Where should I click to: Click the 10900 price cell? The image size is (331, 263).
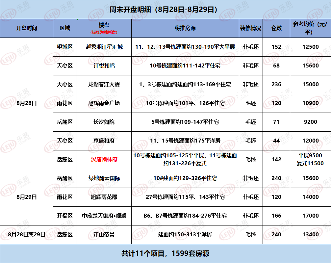[311, 103]
